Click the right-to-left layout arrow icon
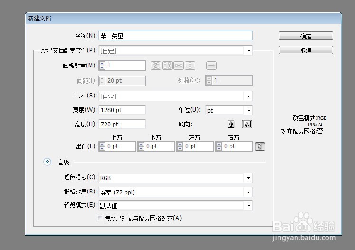Screen dimensions: 355x250 tap(211, 66)
